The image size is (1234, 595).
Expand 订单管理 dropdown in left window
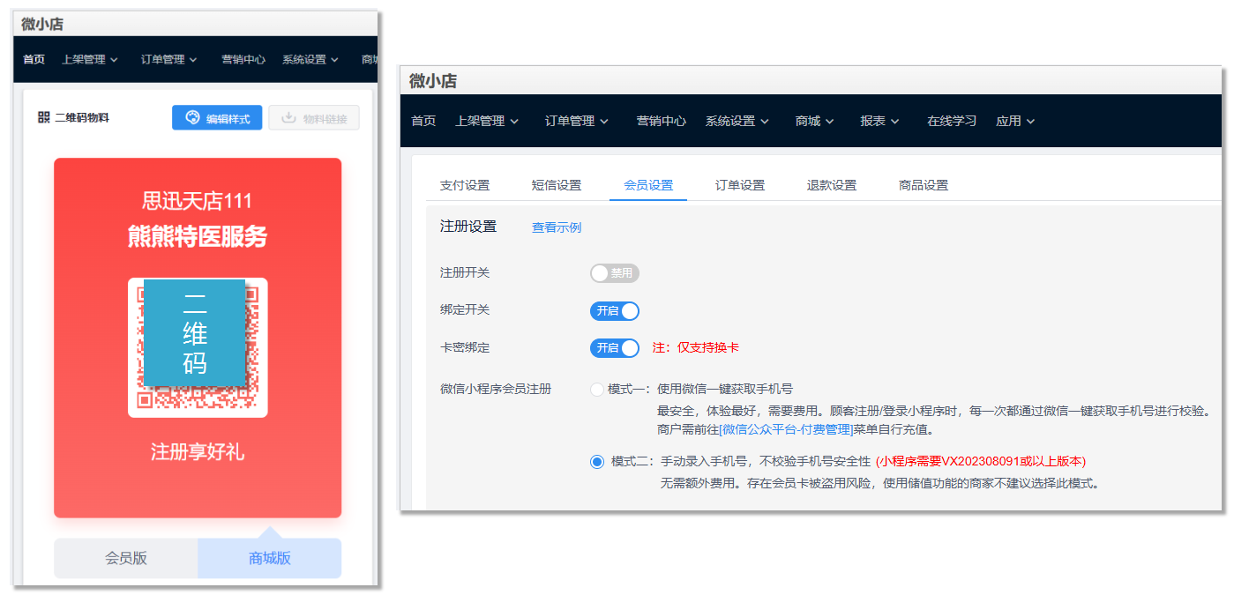click(169, 60)
